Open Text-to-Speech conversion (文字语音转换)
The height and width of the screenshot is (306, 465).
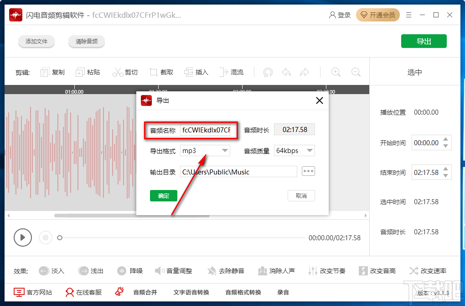191,292
